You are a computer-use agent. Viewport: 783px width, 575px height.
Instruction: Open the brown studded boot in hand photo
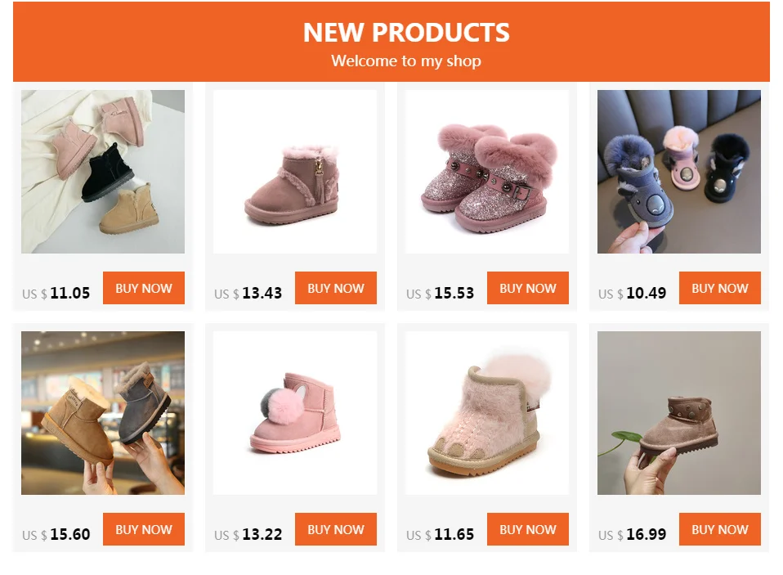[679, 412]
